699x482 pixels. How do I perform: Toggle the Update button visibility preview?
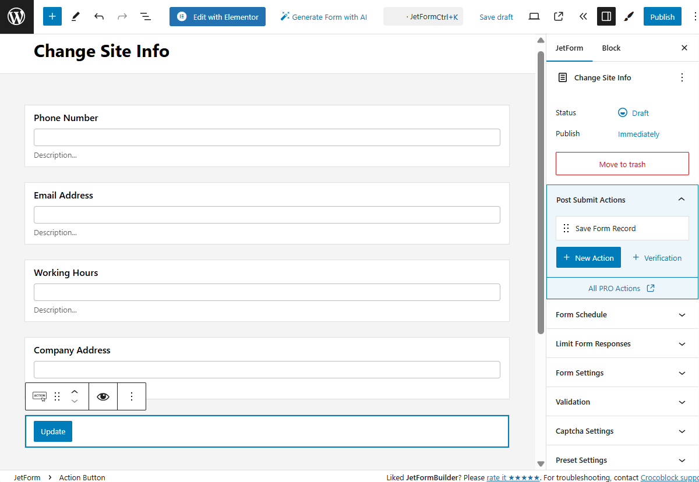tap(103, 396)
